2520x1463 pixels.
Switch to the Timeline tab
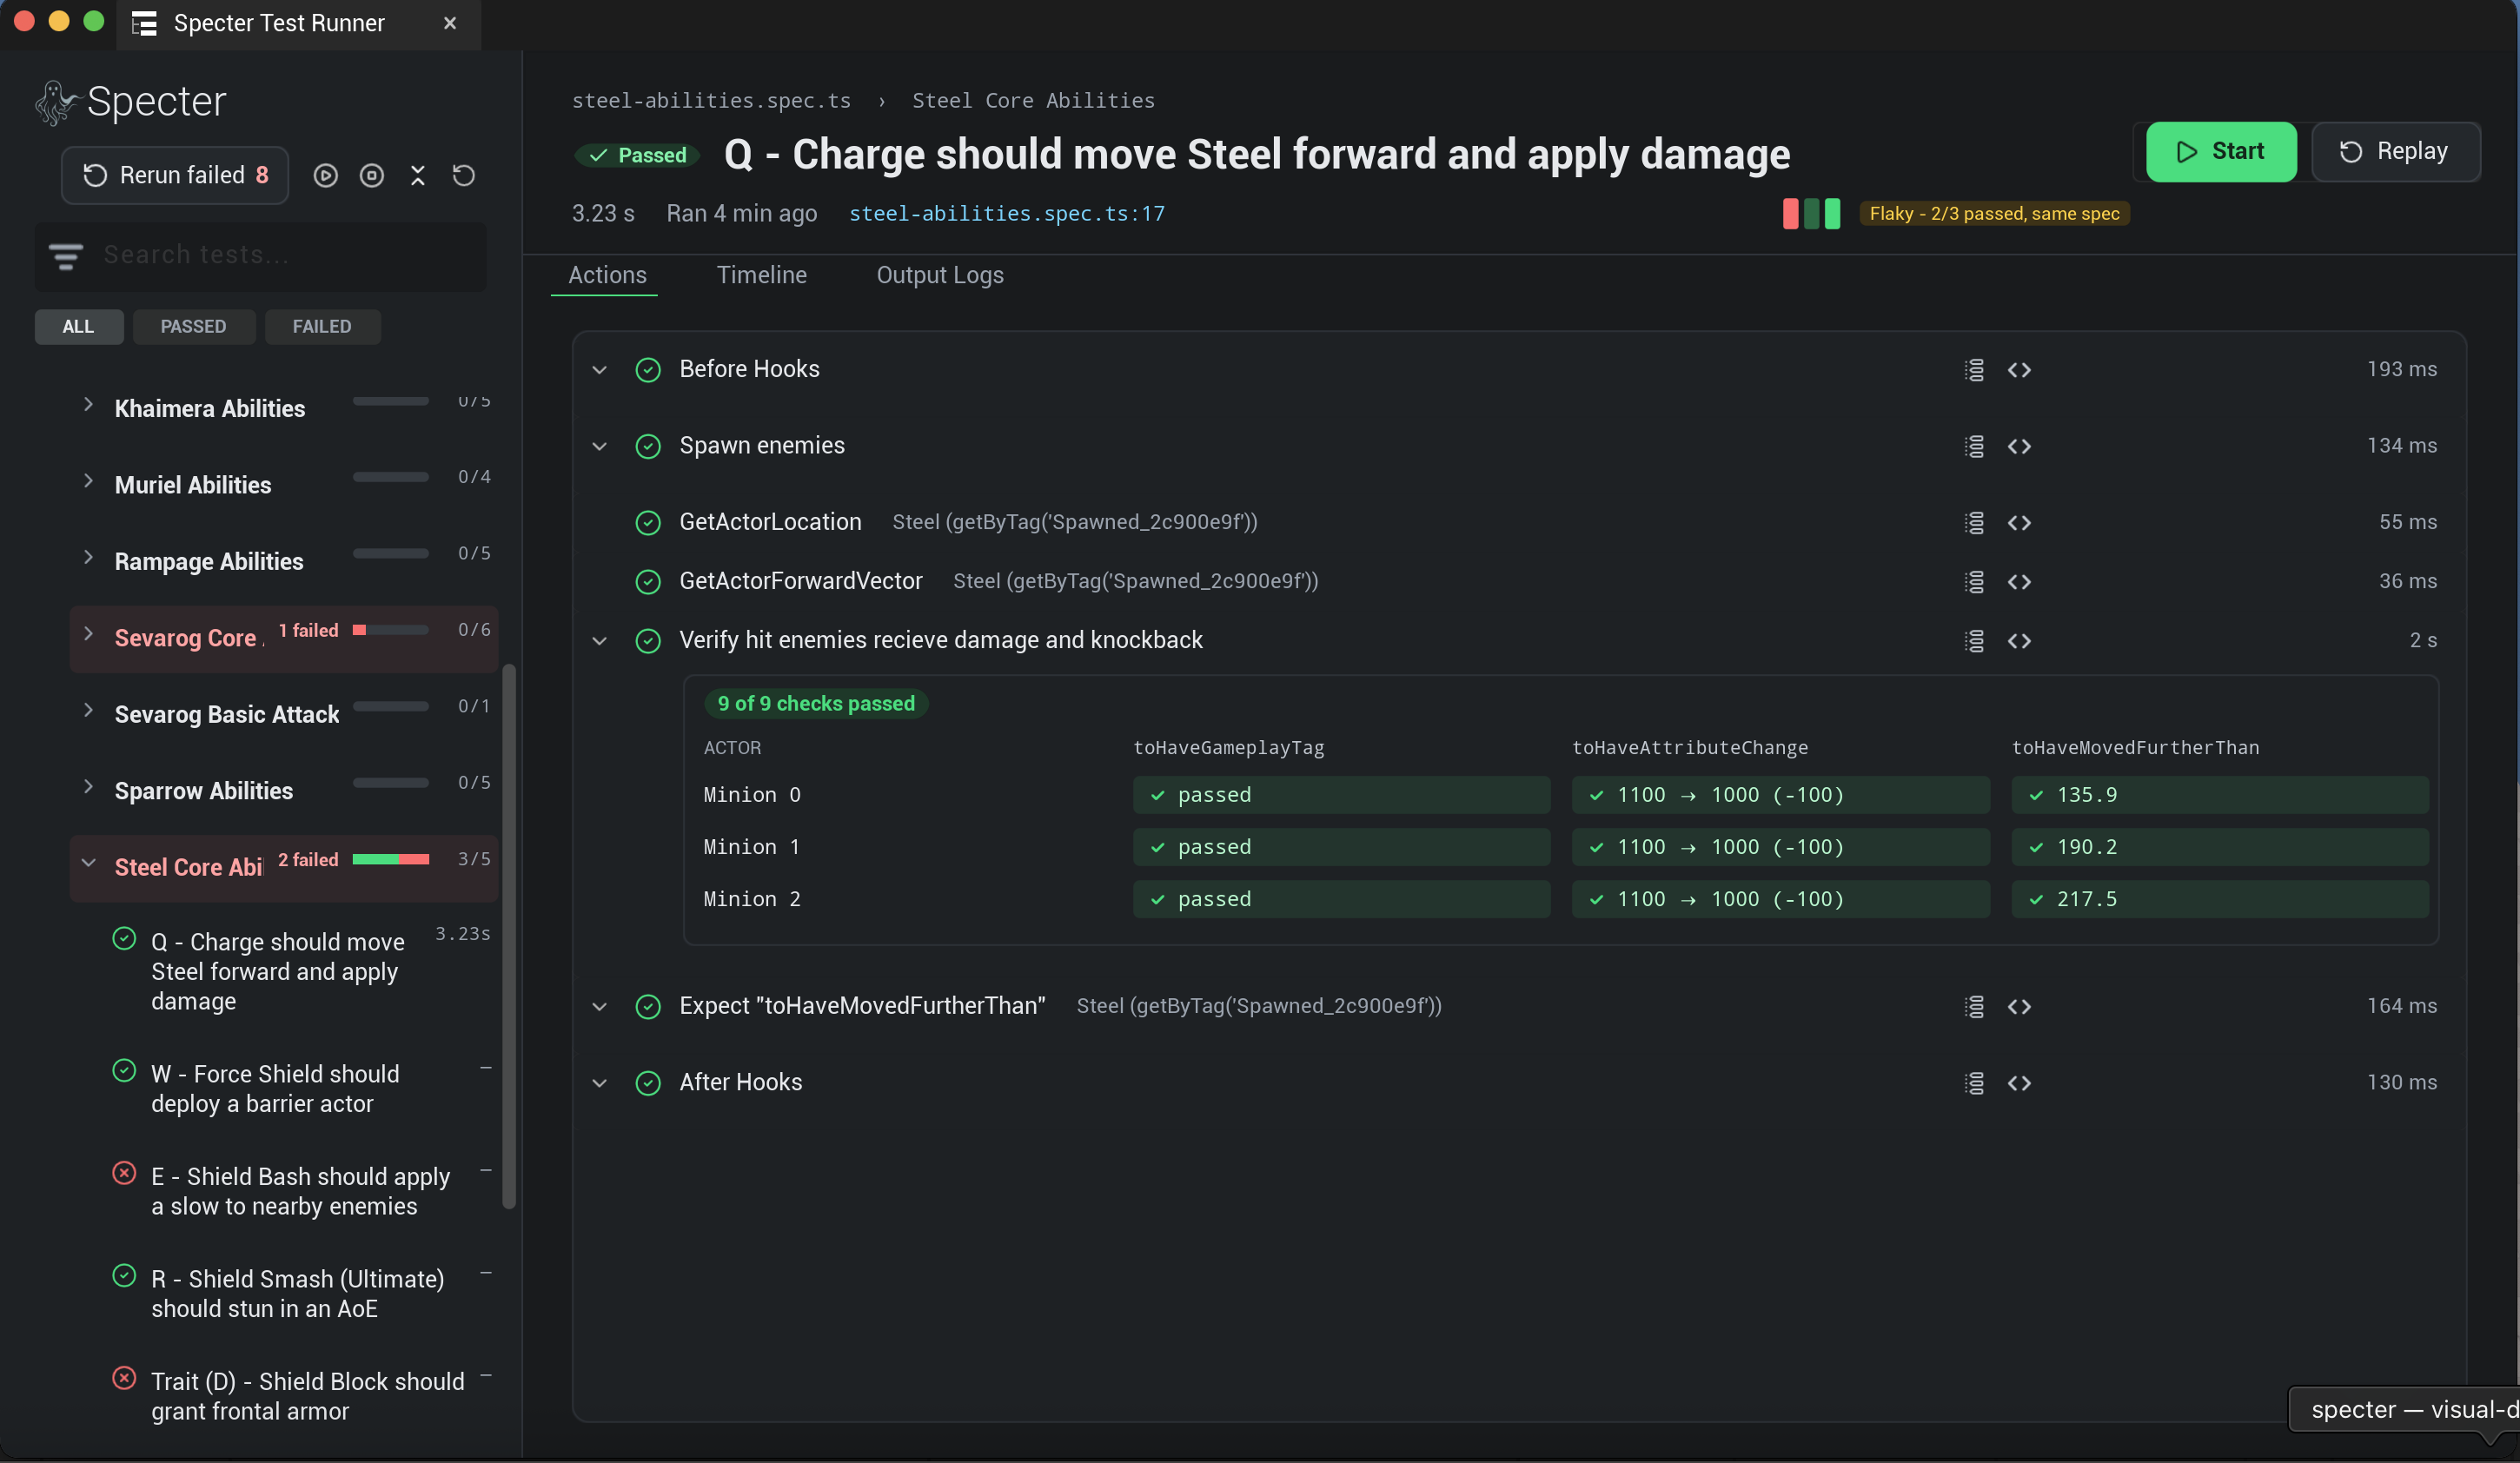click(761, 275)
